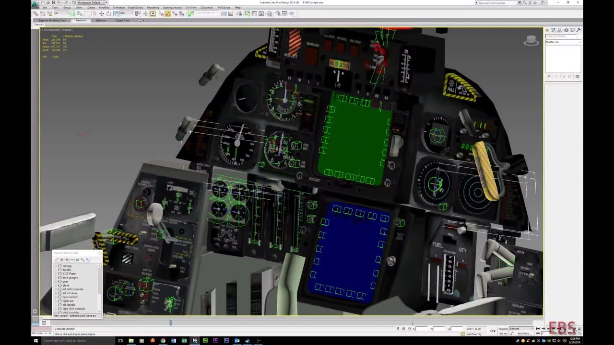The image size is (614, 345).
Task: Open Chrome from the taskbar
Action: click(x=163, y=341)
